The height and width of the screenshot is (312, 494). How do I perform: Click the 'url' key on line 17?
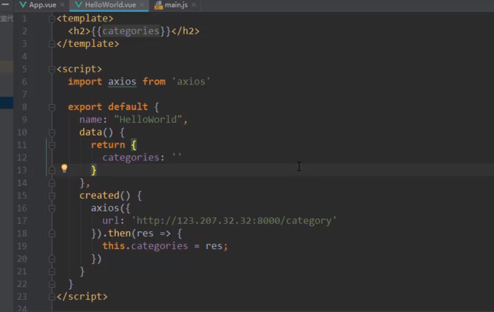point(111,220)
